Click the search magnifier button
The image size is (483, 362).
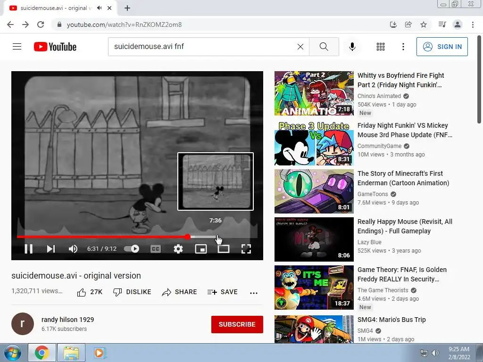click(x=324, y=47)
